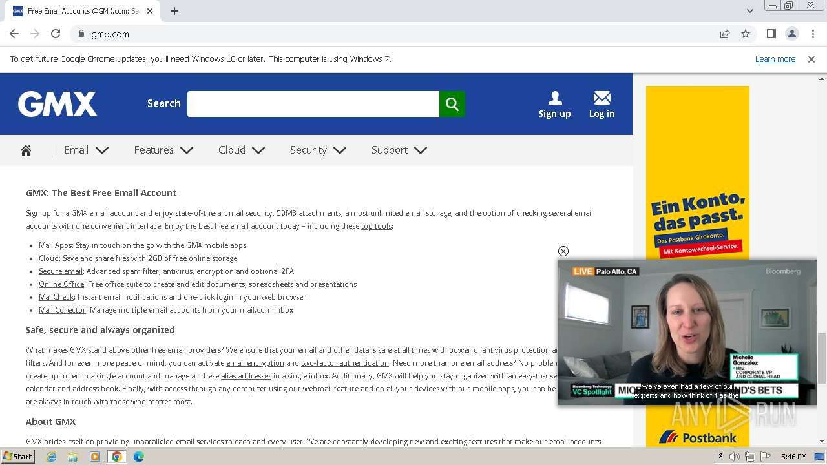
Task: Open Chrome three-dot menu
Action: tap(812, 34)
